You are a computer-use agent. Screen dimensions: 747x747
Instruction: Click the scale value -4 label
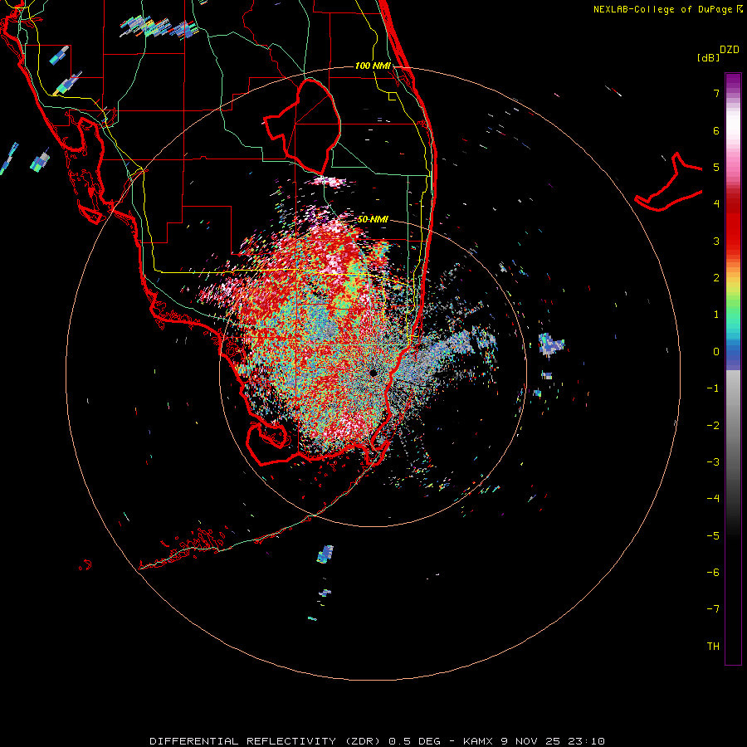click(713, 499)
